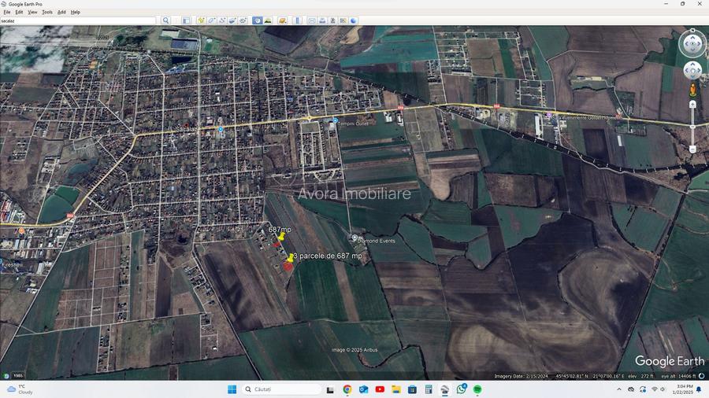The height and width of the screenshot is (398, 709).
Task: Toggle sunlight across landscape button
Action: coord(268,20)
